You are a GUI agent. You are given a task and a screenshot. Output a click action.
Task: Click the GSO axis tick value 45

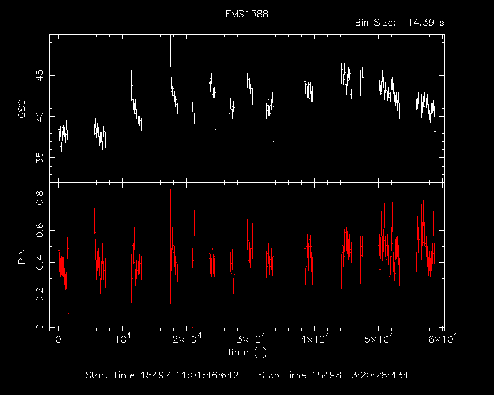point(40,76)
